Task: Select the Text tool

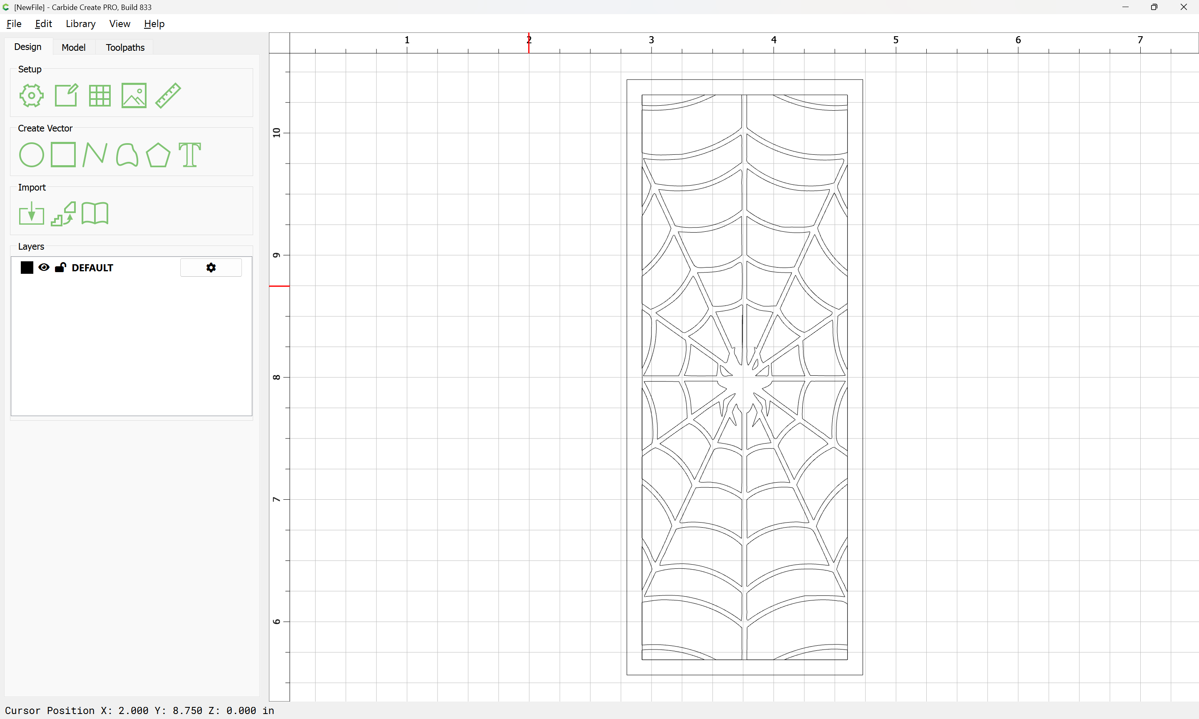Action: [189, 155]
